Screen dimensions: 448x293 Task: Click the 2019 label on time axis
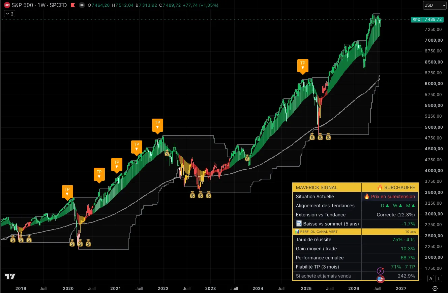point(21,288)
